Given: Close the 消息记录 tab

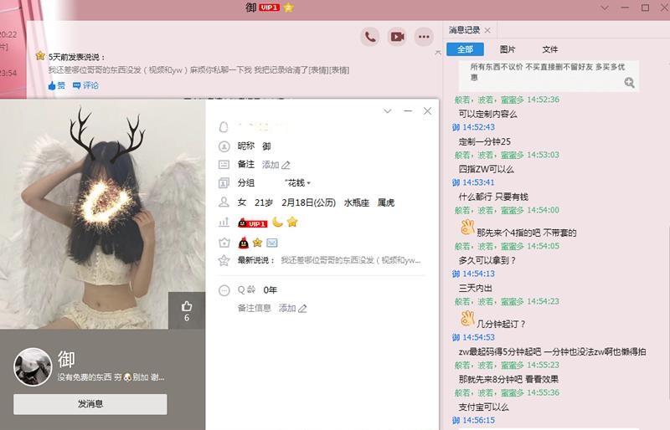Looking at the screenshot, I should click(x=487, y=30).
